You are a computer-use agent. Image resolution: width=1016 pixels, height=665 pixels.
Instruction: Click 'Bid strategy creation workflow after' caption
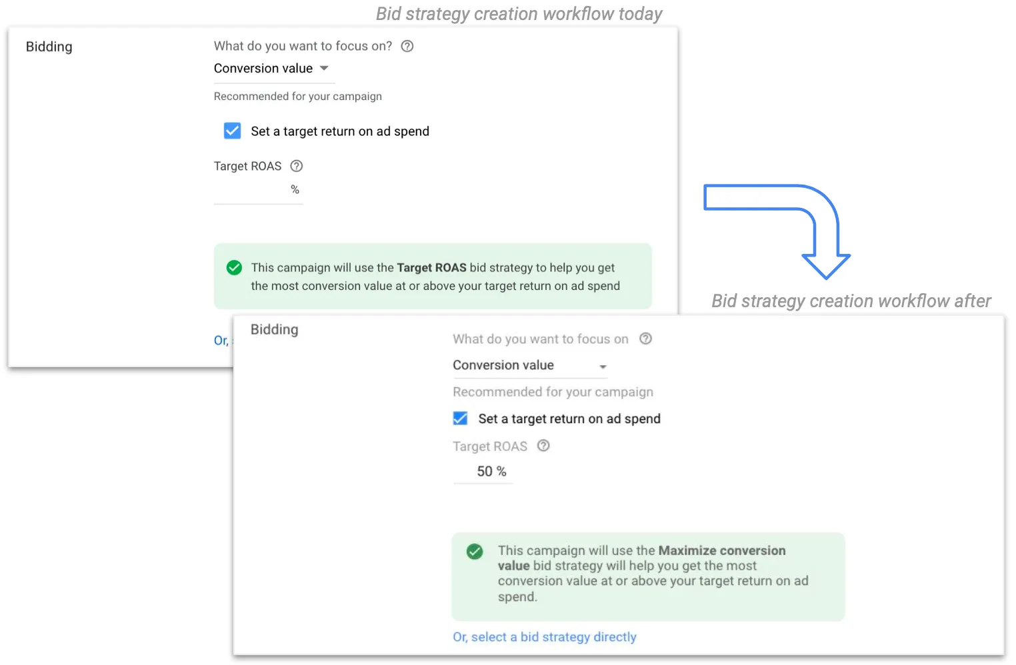click(x=851, y=301)
